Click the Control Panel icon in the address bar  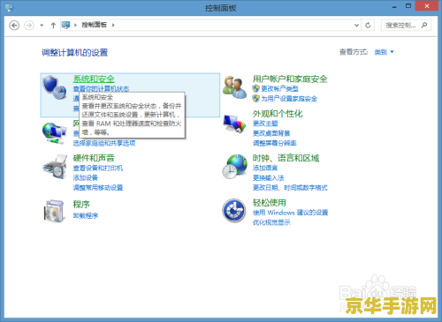click(x=65, y=25)
